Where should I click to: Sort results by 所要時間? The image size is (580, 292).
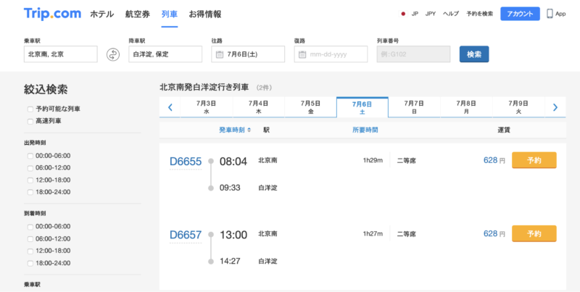coord(365,130)
